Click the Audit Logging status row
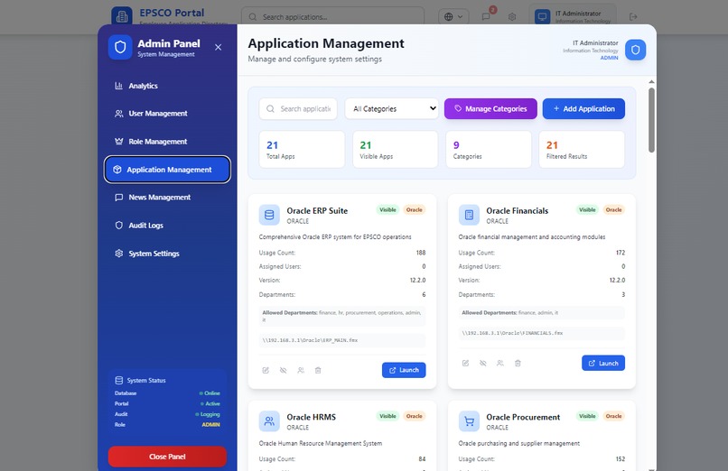The image size is (728, 471). click(167, 414)
